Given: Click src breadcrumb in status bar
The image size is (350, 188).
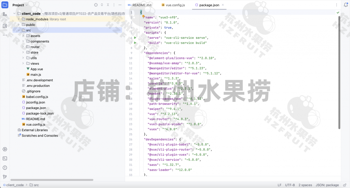Looking at the screenshot, I should 34,185.
